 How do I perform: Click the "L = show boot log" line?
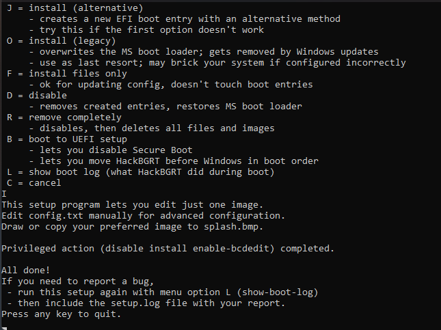tap(140, 172)
